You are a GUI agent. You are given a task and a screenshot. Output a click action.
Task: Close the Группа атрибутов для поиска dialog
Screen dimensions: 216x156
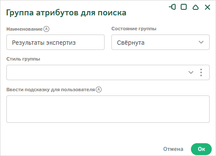(207, 7)
